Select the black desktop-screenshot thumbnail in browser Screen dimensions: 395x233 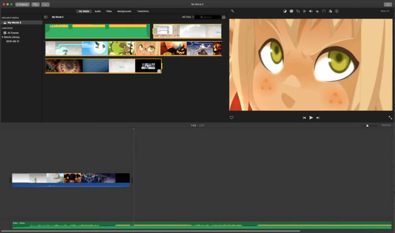click(148, 66)
